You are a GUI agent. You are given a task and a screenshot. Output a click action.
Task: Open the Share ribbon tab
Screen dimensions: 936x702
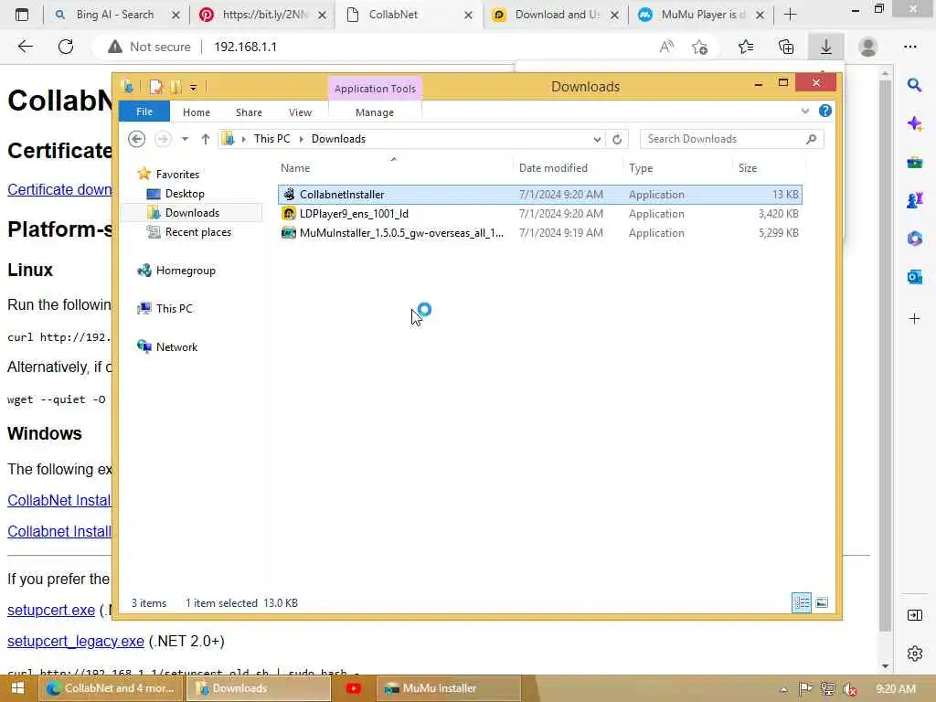249,112
